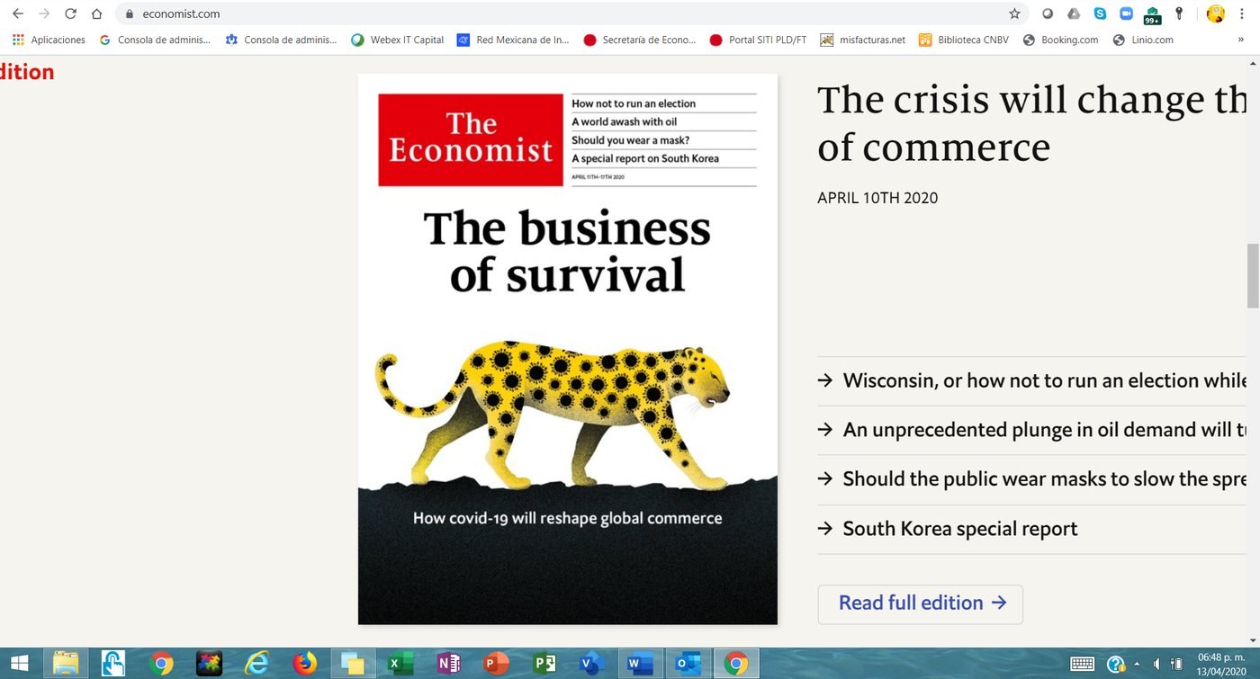
Task: Open the key password extension icon
Action: click(1179, 13)
